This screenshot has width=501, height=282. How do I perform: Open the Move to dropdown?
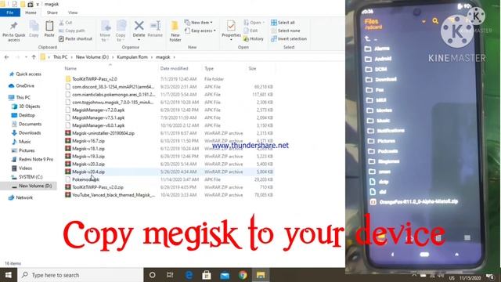point(105,31)
